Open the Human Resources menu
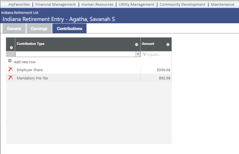239x154 pixels. click(98, 4)
